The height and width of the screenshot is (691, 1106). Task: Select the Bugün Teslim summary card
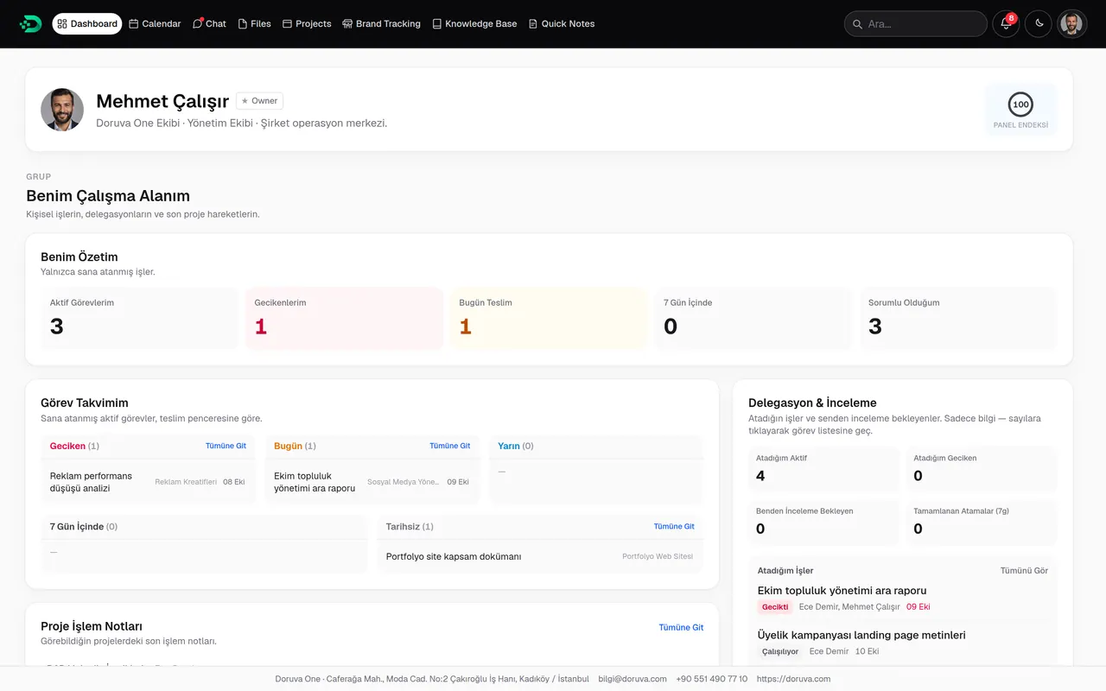549,318
